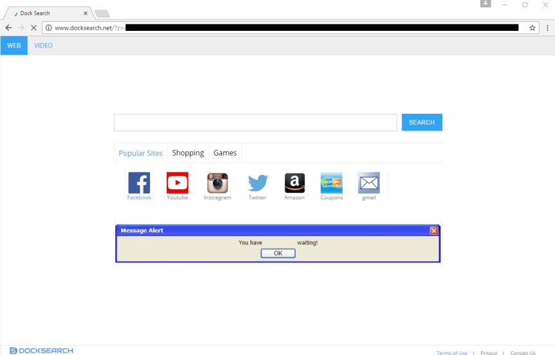The image size is (555, 355).
Task: Open the Chrome three-dot menu
Action: pyautogui.click(x=547, y=28)
